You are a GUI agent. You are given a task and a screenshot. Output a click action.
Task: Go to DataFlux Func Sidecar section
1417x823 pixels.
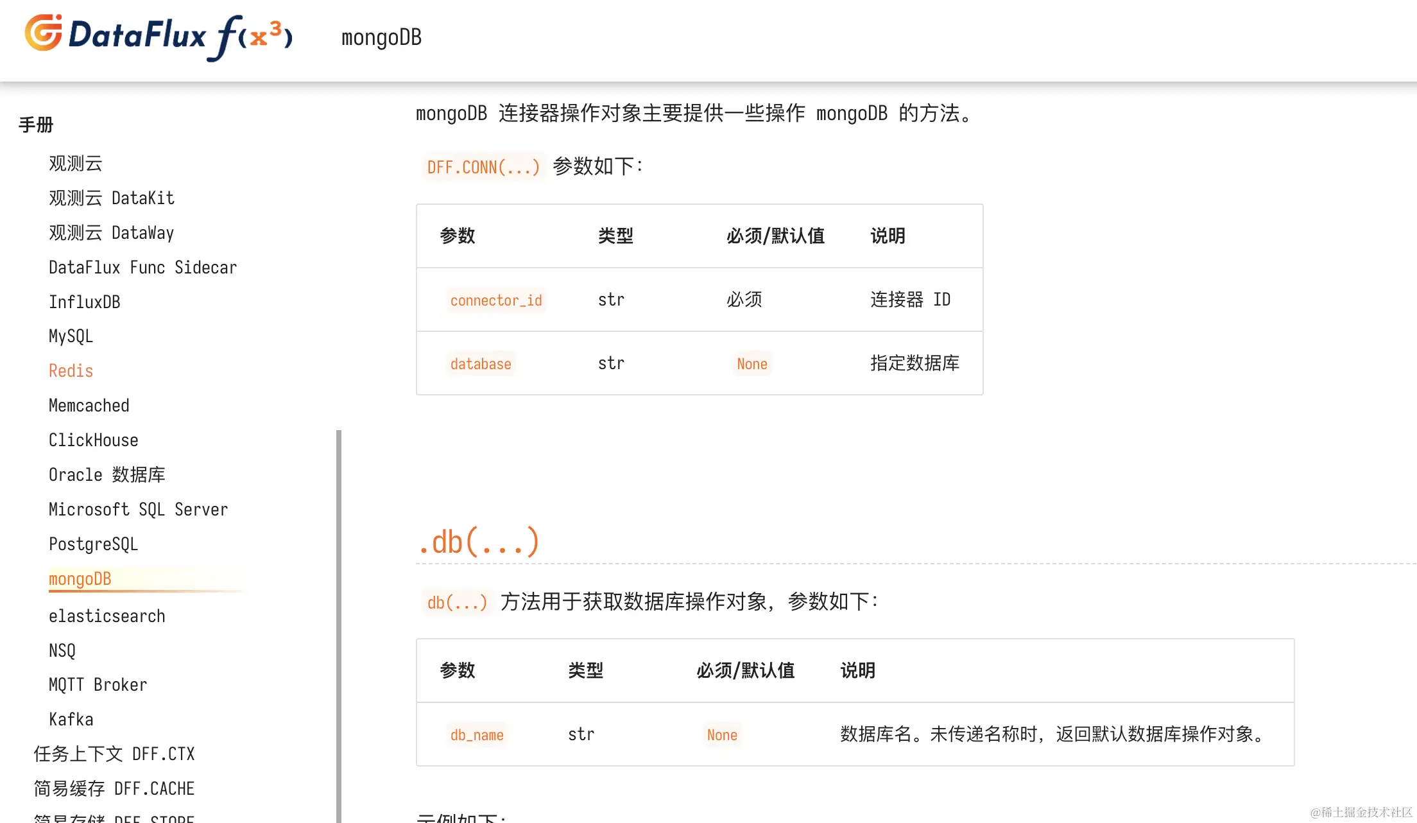pyautogui.click(x=142, y=267)
